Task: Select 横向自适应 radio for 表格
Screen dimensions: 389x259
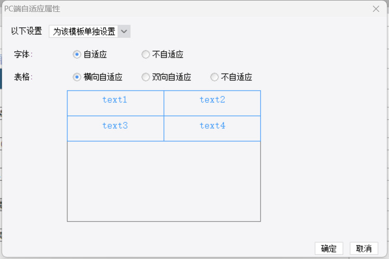Action: click(77, 77)
